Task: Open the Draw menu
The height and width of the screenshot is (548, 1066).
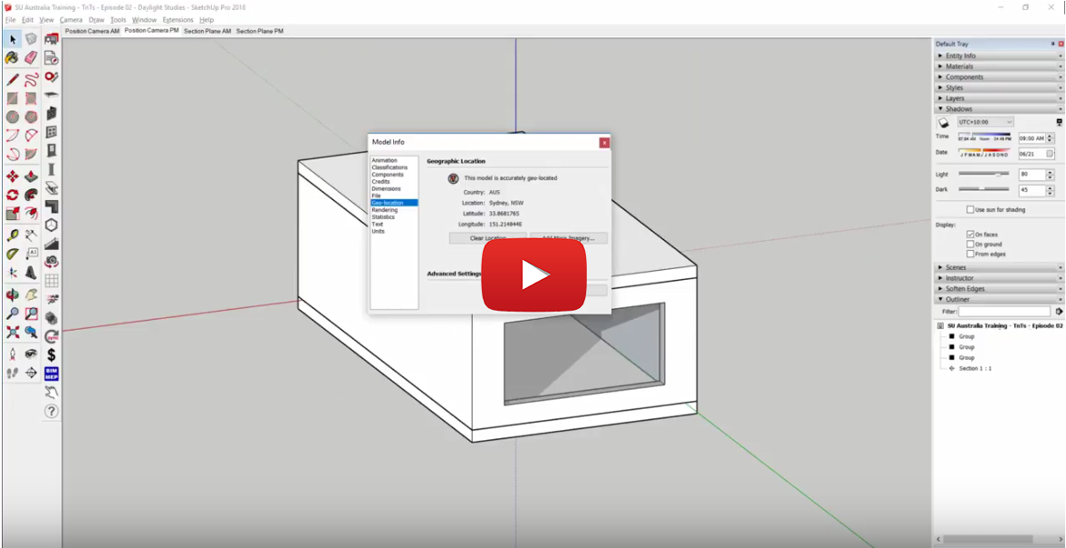Action: coord(97,20)
